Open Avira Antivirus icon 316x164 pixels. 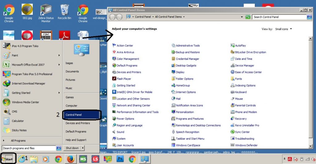click(114, 52)
